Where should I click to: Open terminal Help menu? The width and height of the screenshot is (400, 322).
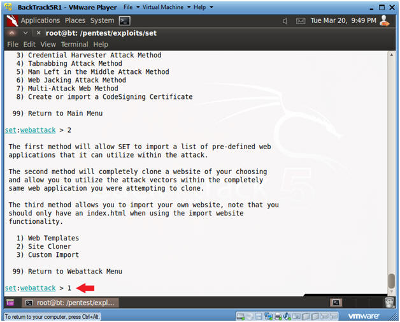(x=101, y=45)
